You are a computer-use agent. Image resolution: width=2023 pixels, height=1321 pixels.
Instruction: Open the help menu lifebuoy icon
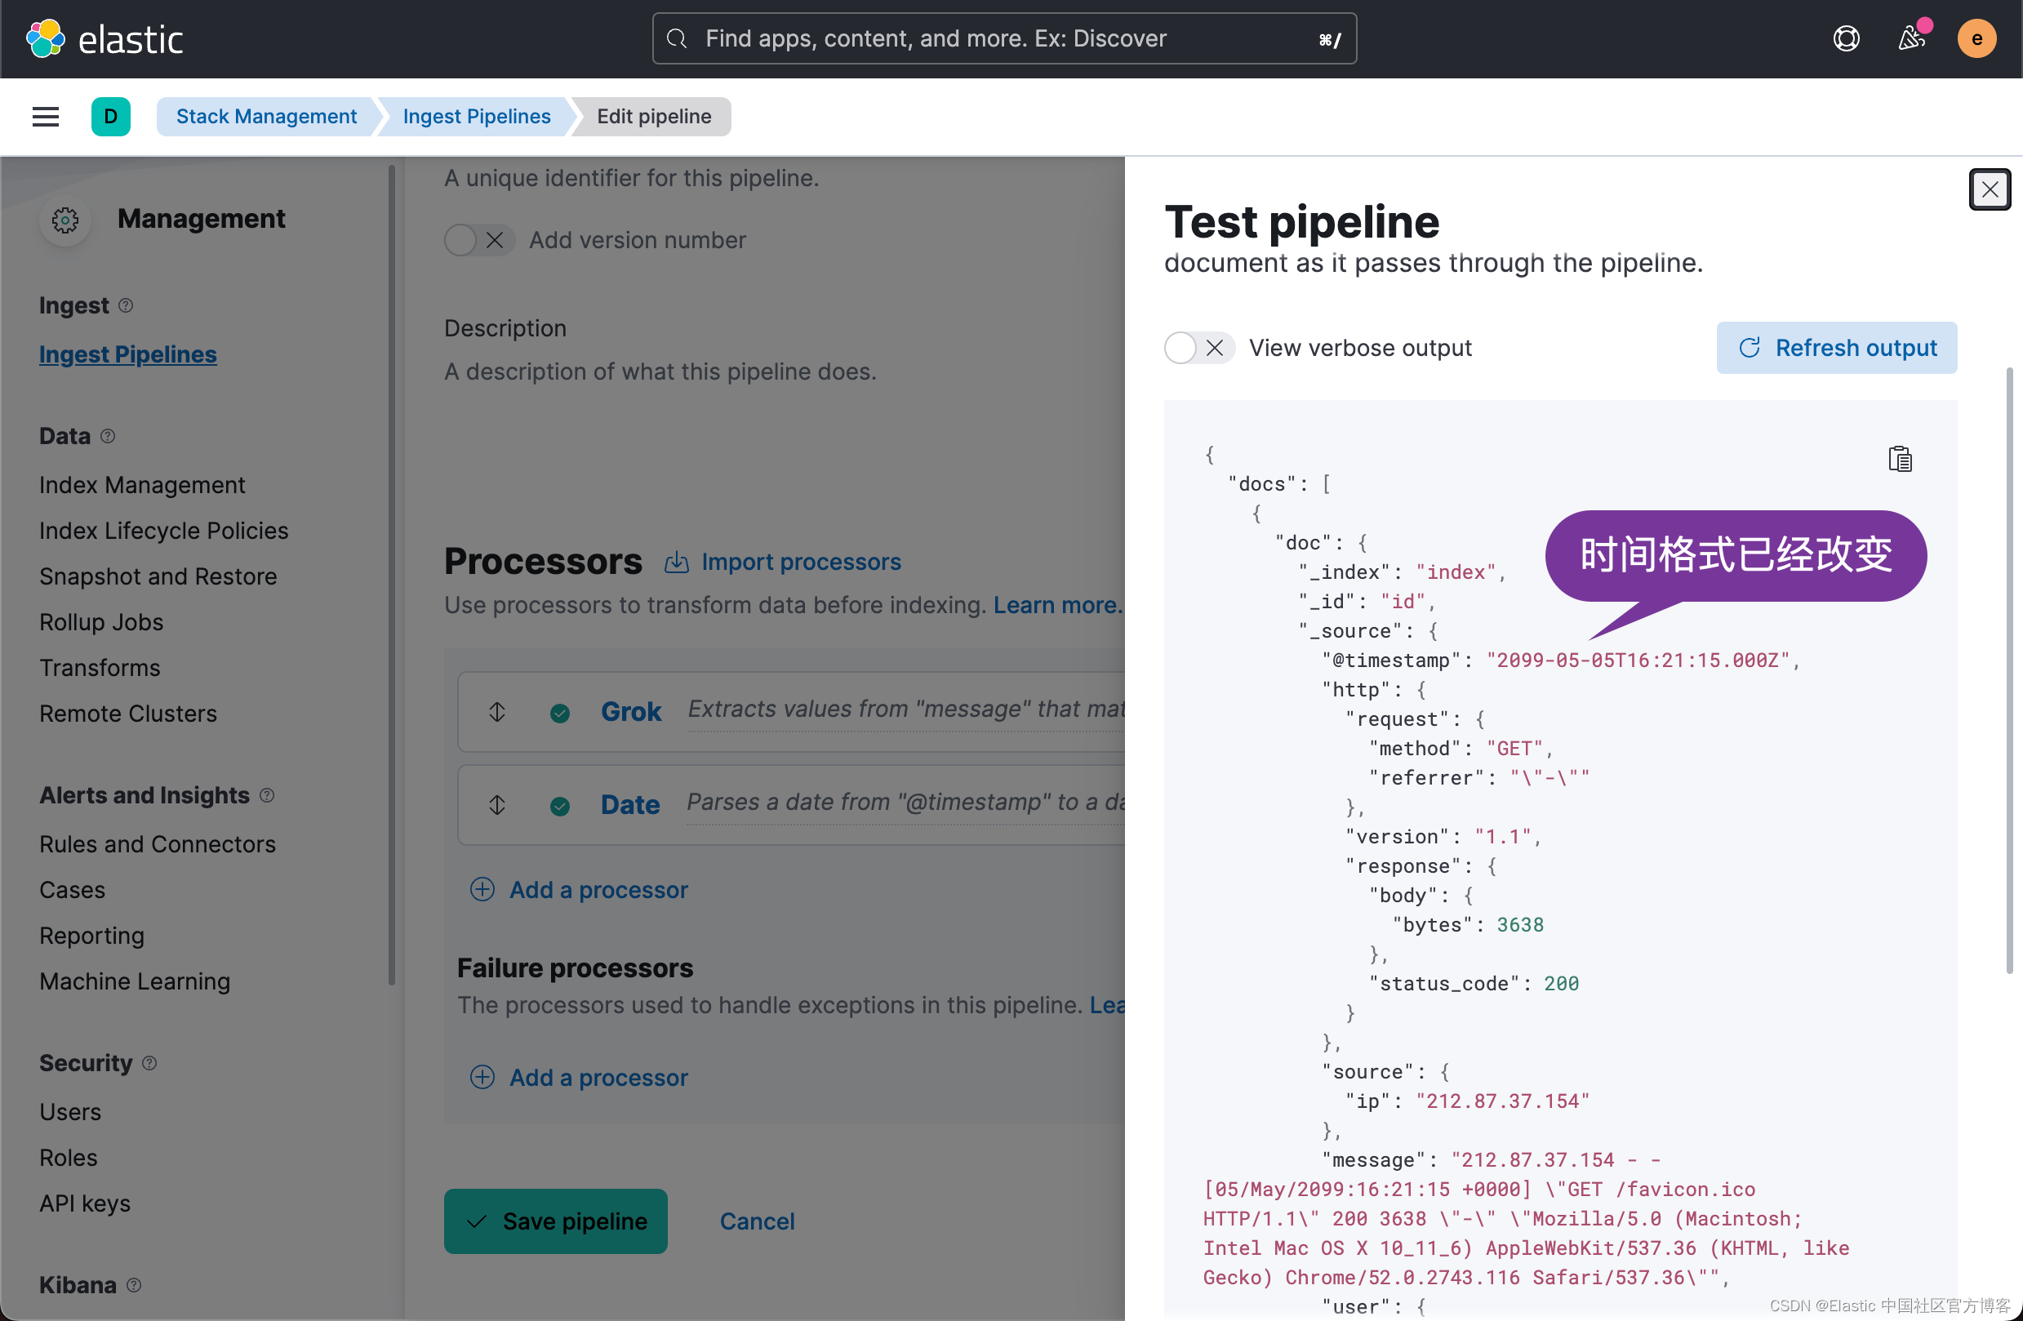pyautogui.click(x=1845, y=39)
